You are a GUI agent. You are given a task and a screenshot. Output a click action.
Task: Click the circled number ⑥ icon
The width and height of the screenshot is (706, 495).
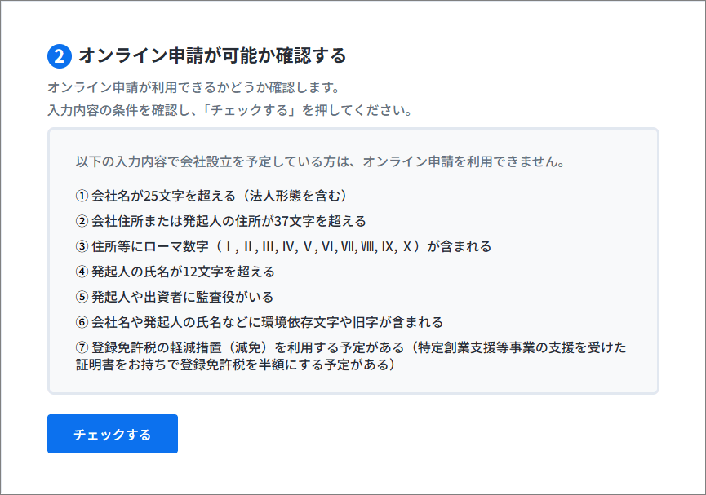point(82,322)
